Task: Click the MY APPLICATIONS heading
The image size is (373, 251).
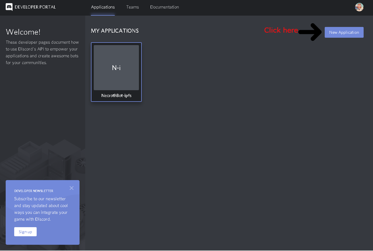Action: pyautogui.click(x=115, y=31)
